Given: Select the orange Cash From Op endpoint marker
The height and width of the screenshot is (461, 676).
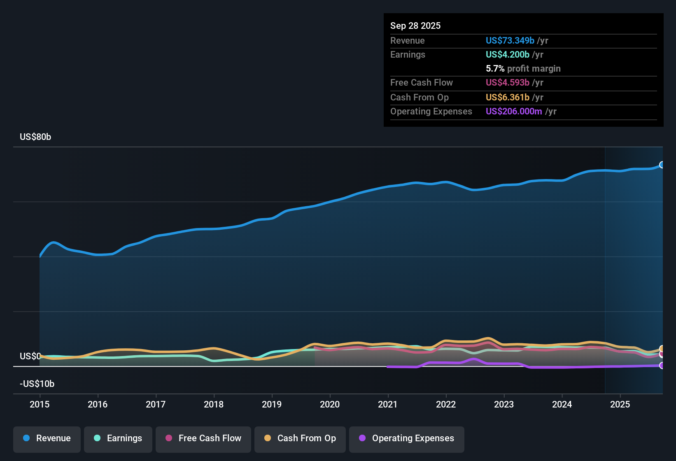Looking at the screenshot, I should tap(662, 349).
